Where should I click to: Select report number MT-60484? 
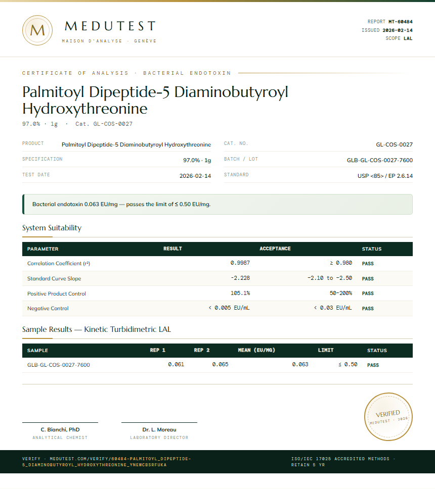point(400,22)
